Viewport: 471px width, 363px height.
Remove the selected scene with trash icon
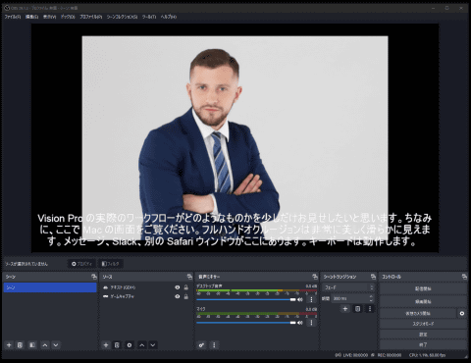pyautogui.click(x=20, y=345)
